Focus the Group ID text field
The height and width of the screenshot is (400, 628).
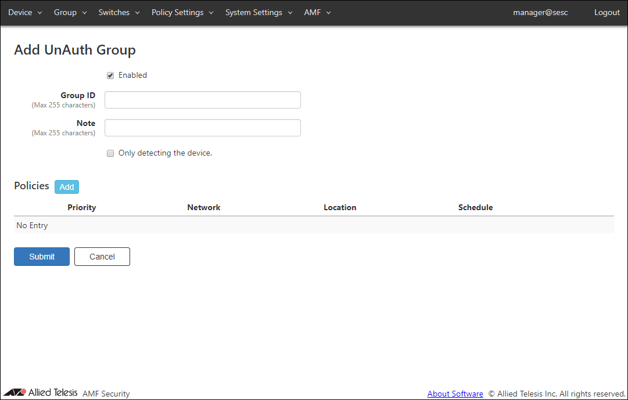[203, 100]
